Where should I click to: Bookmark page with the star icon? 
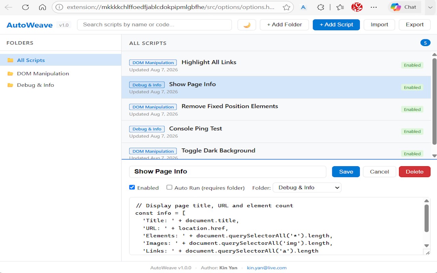coord(286,7)
